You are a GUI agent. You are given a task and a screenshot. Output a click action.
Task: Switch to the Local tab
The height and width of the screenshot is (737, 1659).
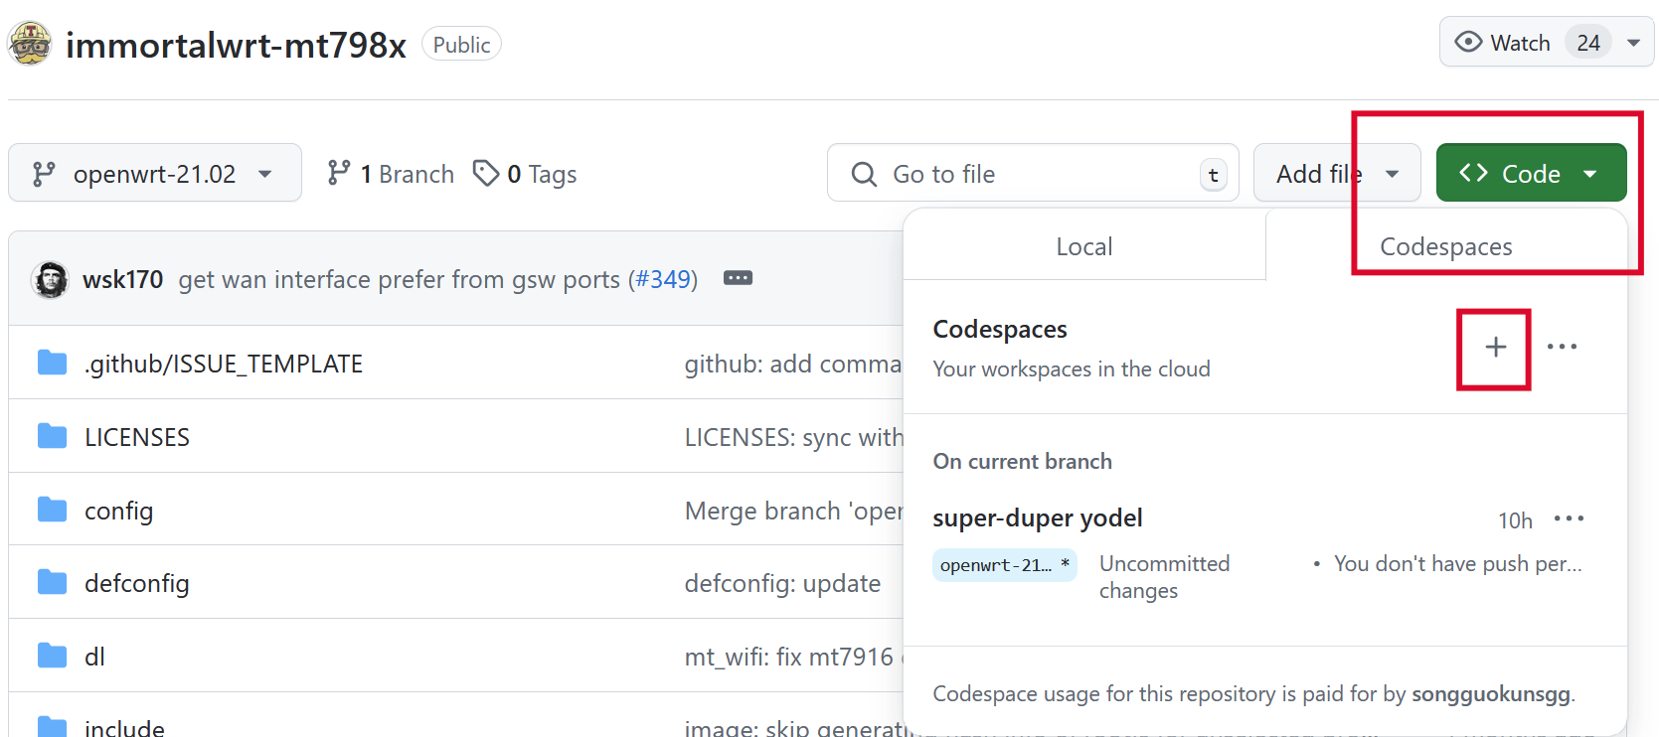point(1083,246)
